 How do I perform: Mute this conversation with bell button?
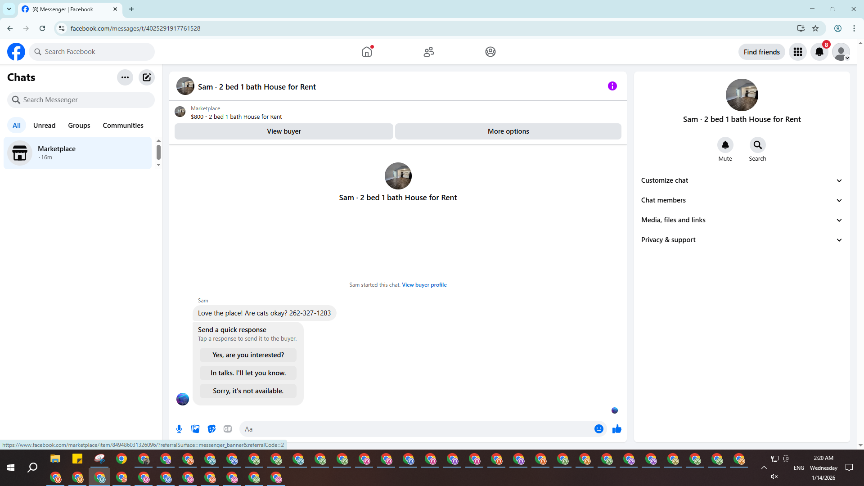[x=725, y=145]
